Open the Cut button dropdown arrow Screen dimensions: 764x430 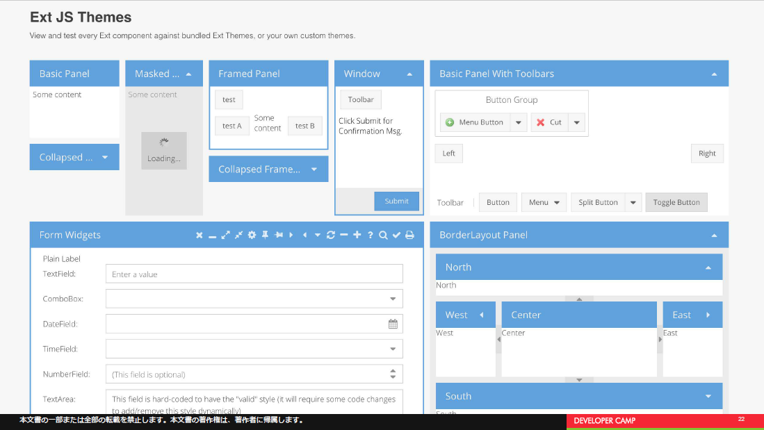click(x=576, y=122)
